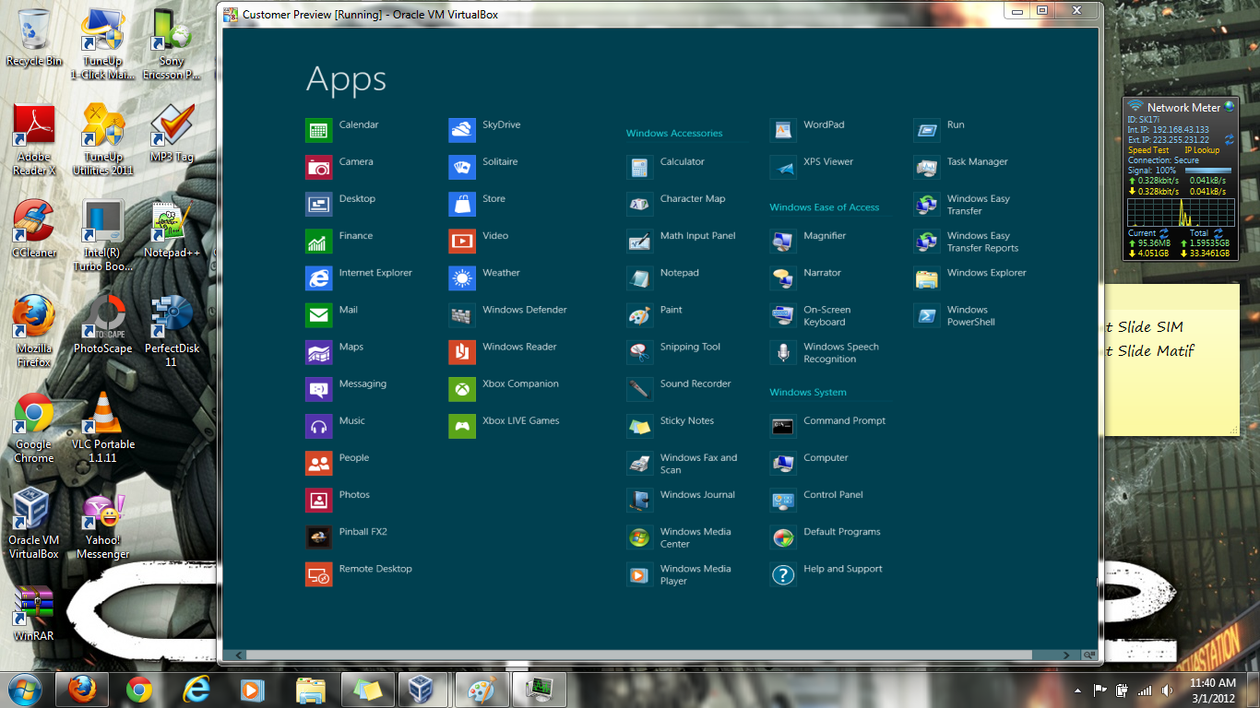1260x708 pixels.
Task: Launch Character Map icon
Action: point(640,205)
